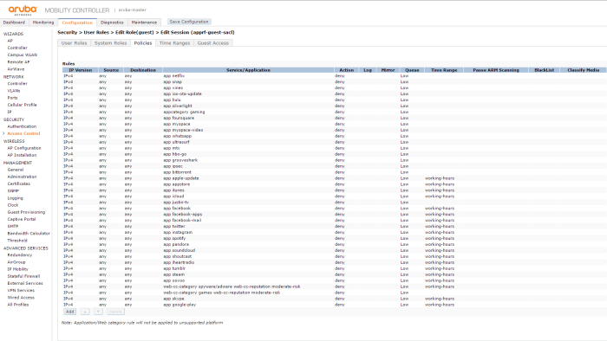
Task: Open All Profiles page
Action: (18, 305)
